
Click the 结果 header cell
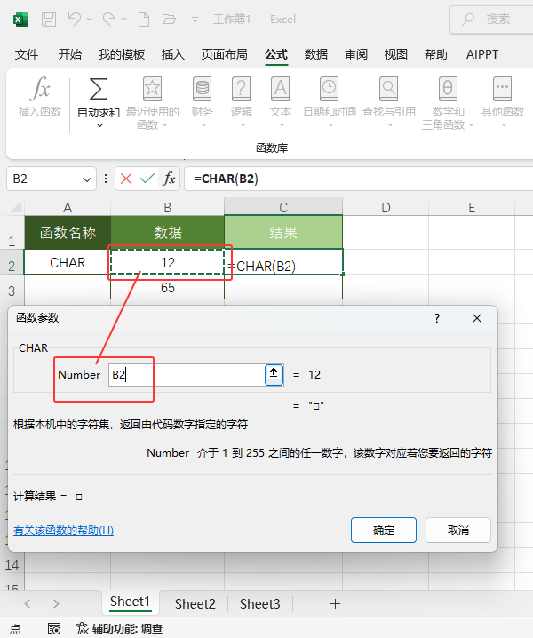coord(283,232)
